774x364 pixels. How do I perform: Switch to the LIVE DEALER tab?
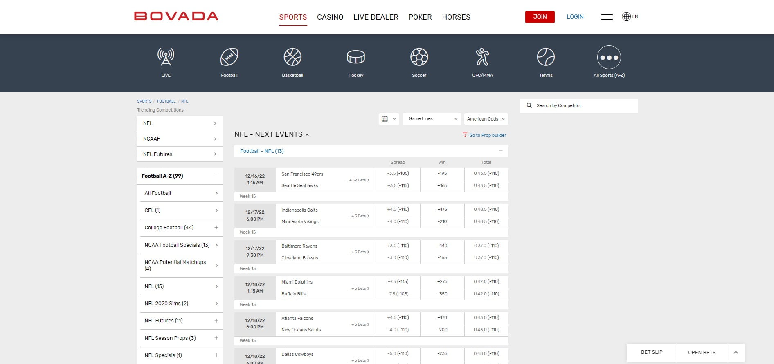click(x=376, y=17)
